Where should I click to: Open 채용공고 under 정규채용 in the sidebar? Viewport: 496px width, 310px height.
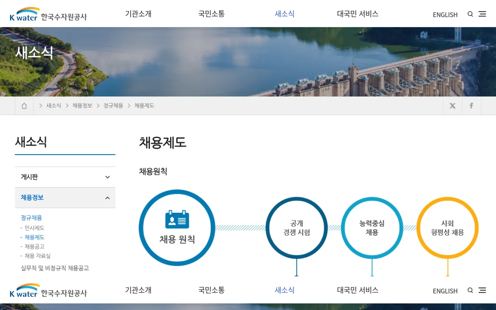click(34, 247)
